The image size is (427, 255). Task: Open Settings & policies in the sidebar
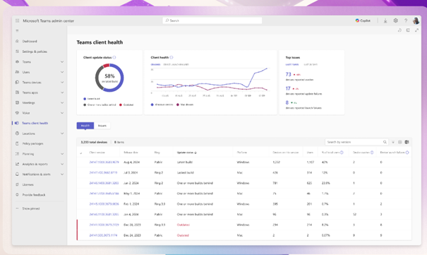click(35, 52)
